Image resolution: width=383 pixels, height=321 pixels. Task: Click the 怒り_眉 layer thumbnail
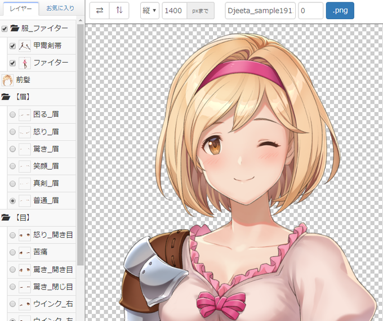coord(25,132)
